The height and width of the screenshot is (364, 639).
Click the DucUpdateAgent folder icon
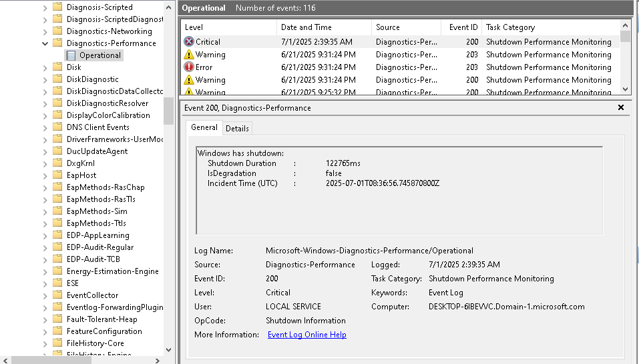click(57, 151)
